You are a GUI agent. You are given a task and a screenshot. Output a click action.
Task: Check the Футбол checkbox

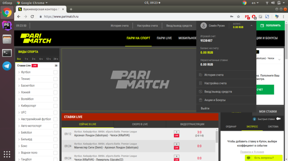click(x=55, y=72)
